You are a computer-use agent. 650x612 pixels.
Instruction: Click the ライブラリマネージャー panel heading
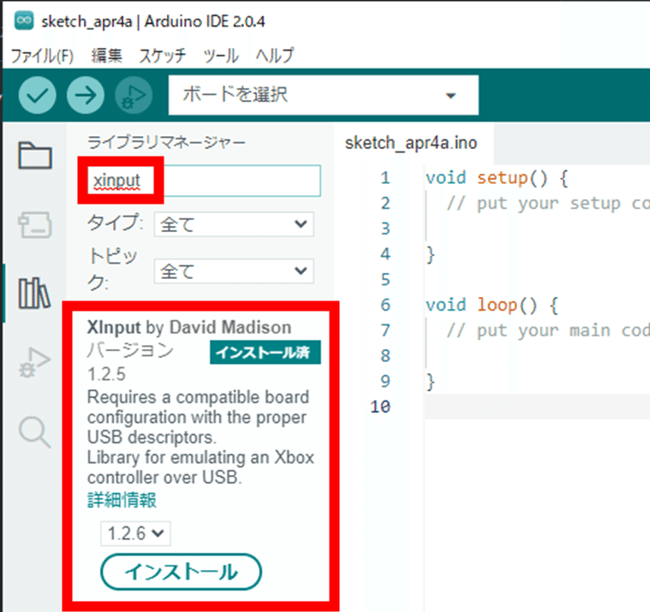[166, 143]
